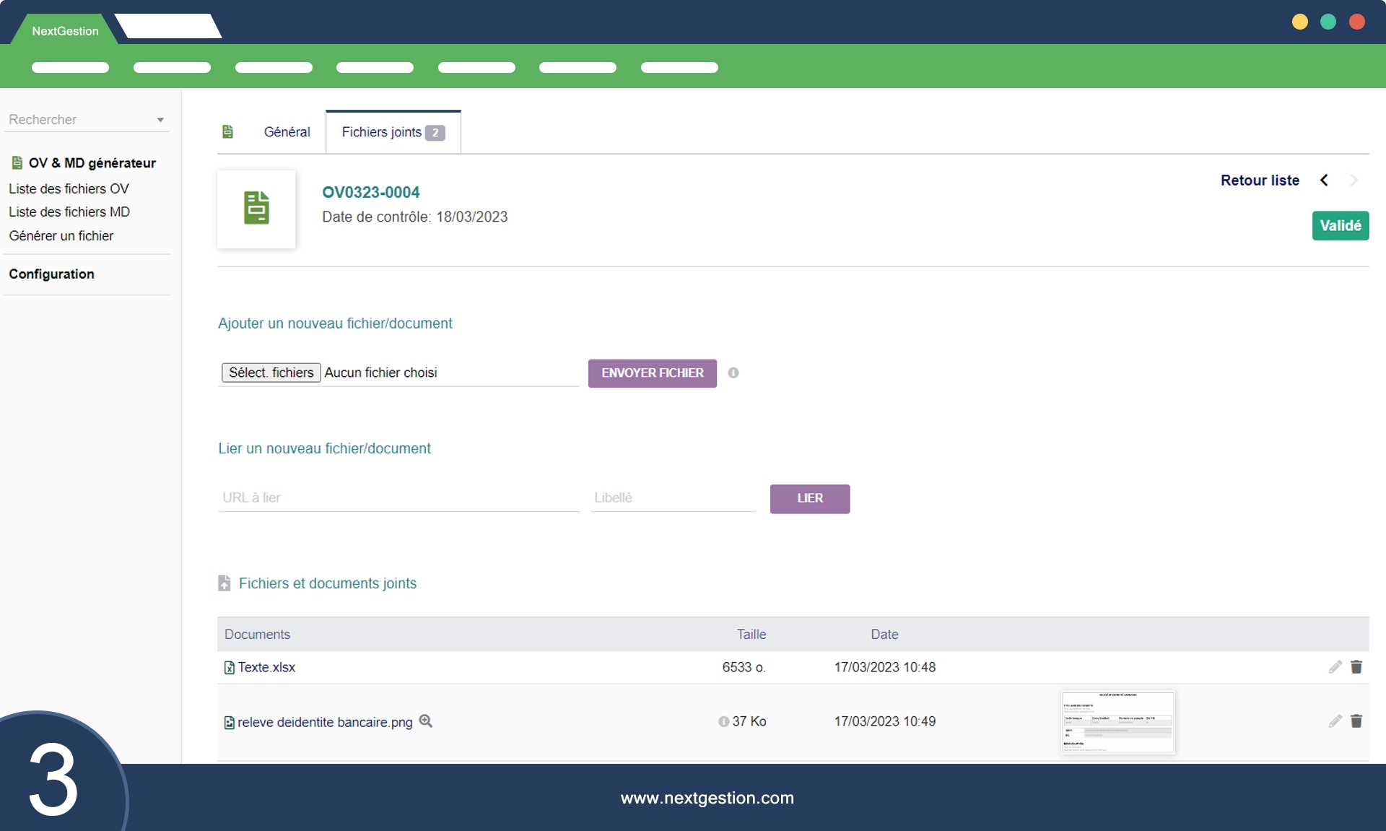Click the large green document icon tile
Viewport: 1386px width, 831px height.
[x=256, y=209]
